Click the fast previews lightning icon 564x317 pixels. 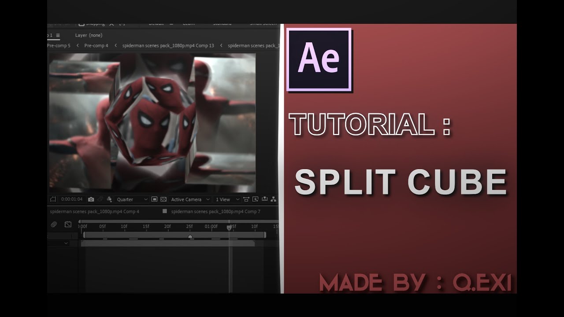click(x=255, y=199)
